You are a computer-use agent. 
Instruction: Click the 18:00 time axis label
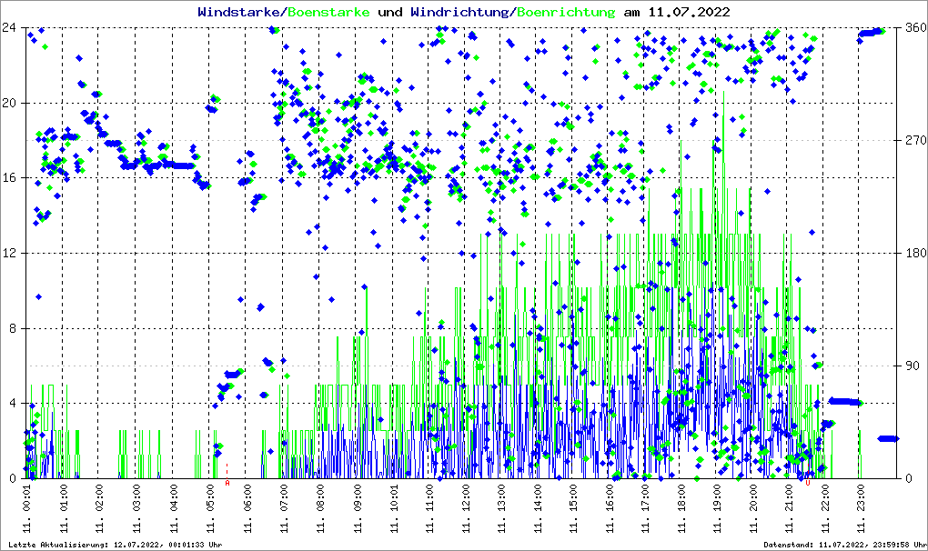682,508
